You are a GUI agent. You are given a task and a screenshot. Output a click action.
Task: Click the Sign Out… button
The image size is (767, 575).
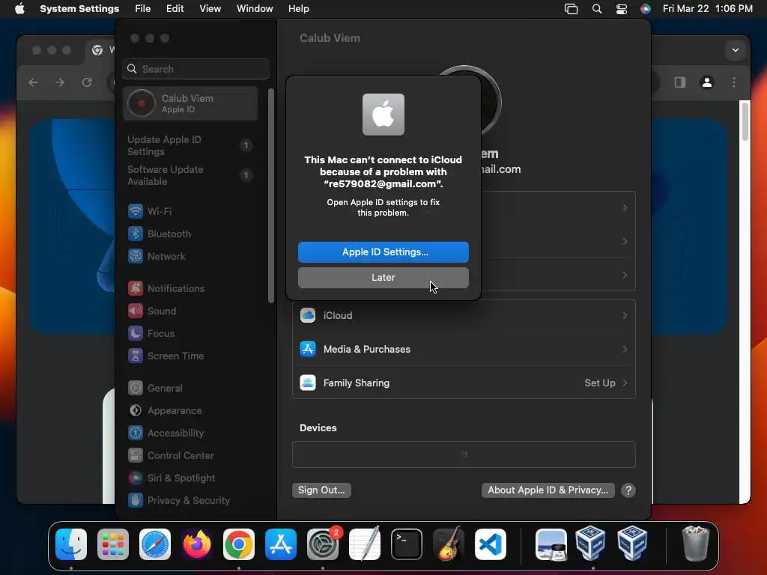321,490
